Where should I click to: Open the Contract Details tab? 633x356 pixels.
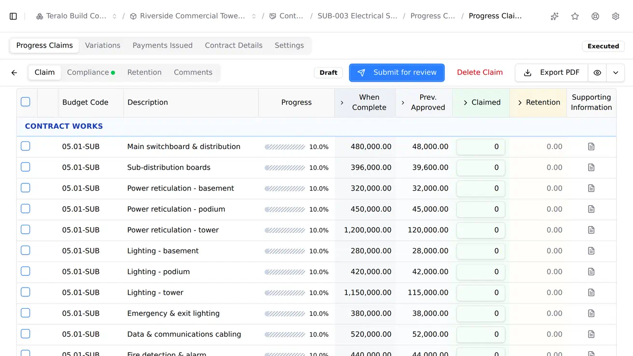click(234, 46)
